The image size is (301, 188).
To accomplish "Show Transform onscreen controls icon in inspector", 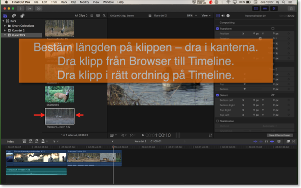I will (x=273, y=28).
